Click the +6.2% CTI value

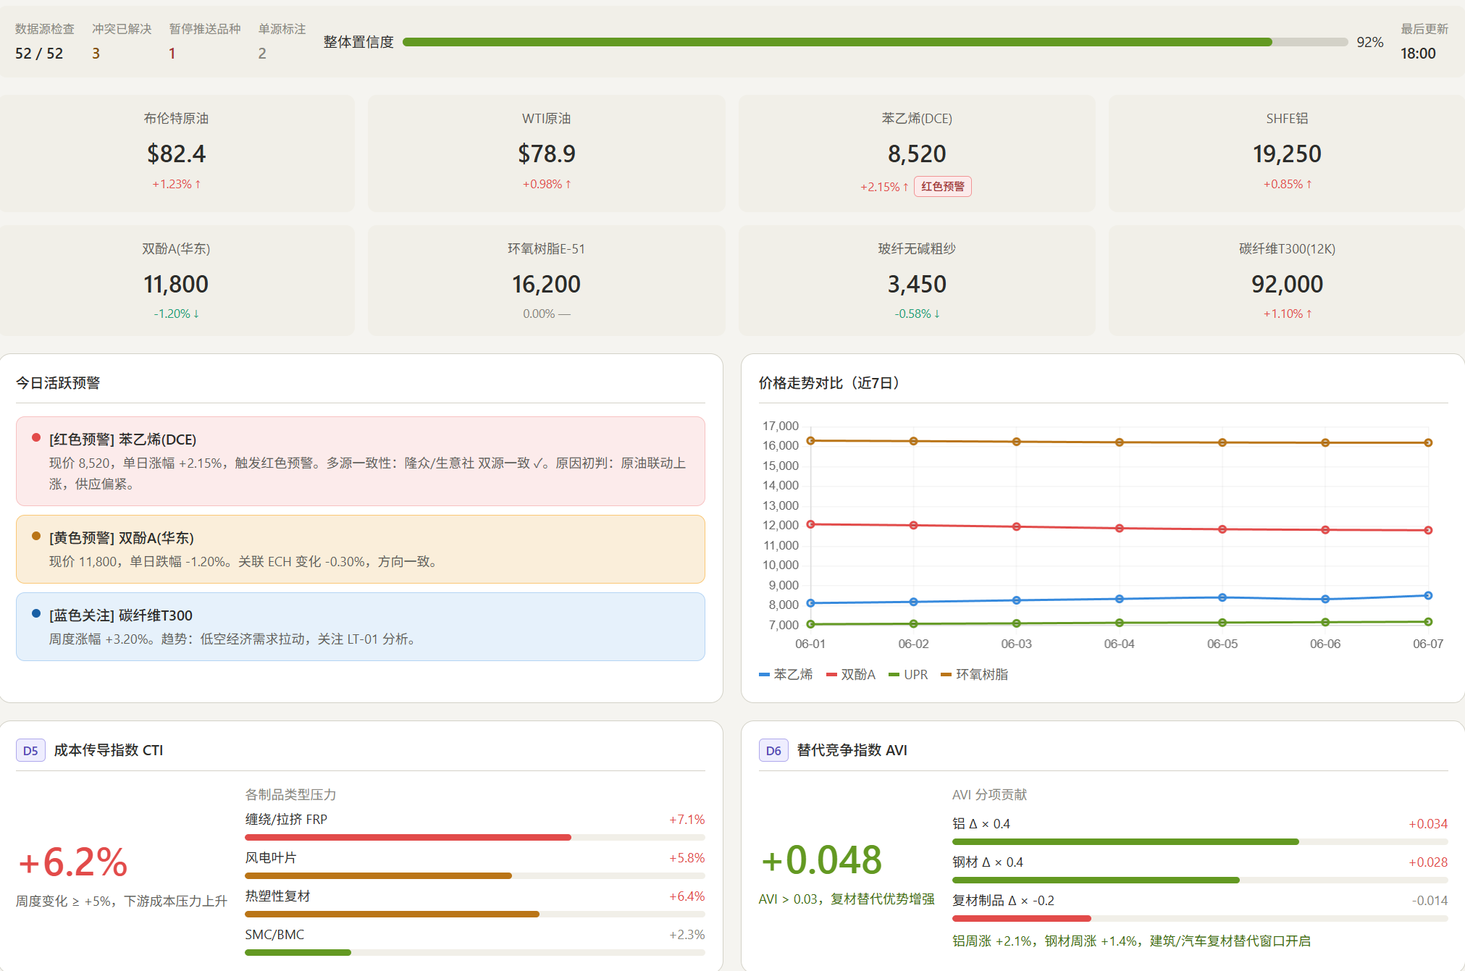72,862
